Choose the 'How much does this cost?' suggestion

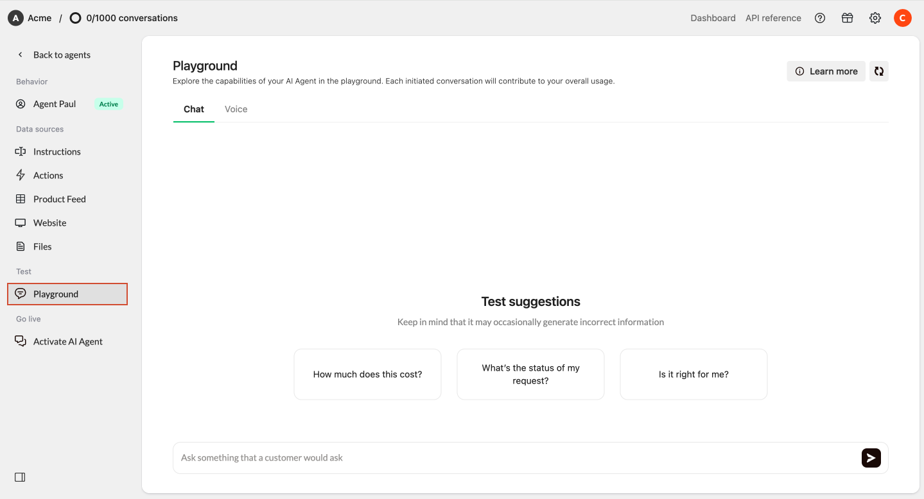point(367,375)
